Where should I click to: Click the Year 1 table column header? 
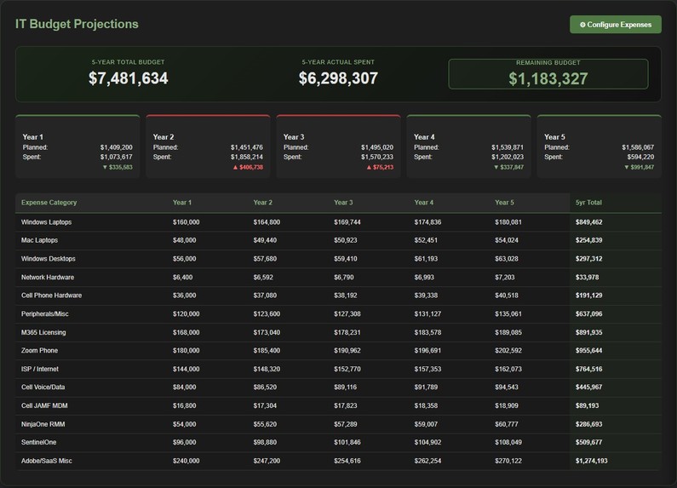(x=181, y=203)
